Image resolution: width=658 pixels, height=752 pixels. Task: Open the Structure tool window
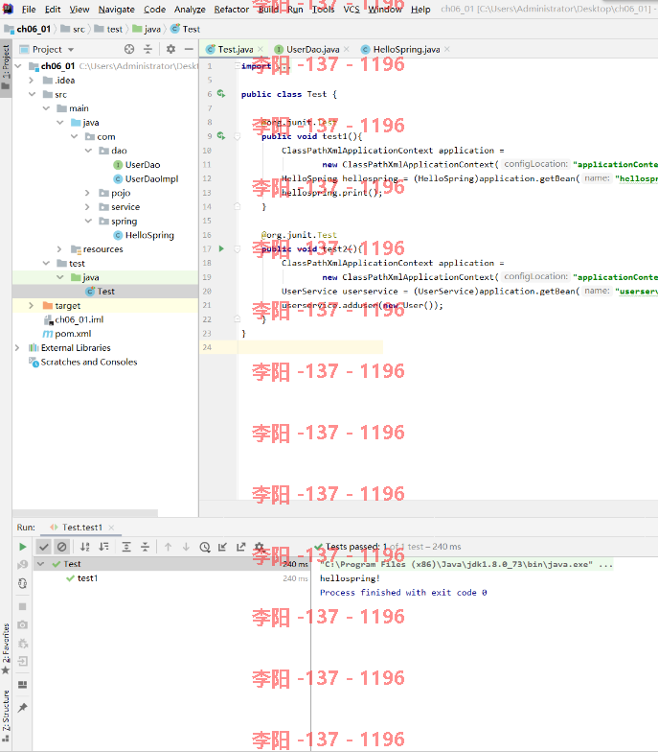coord(6,717)
